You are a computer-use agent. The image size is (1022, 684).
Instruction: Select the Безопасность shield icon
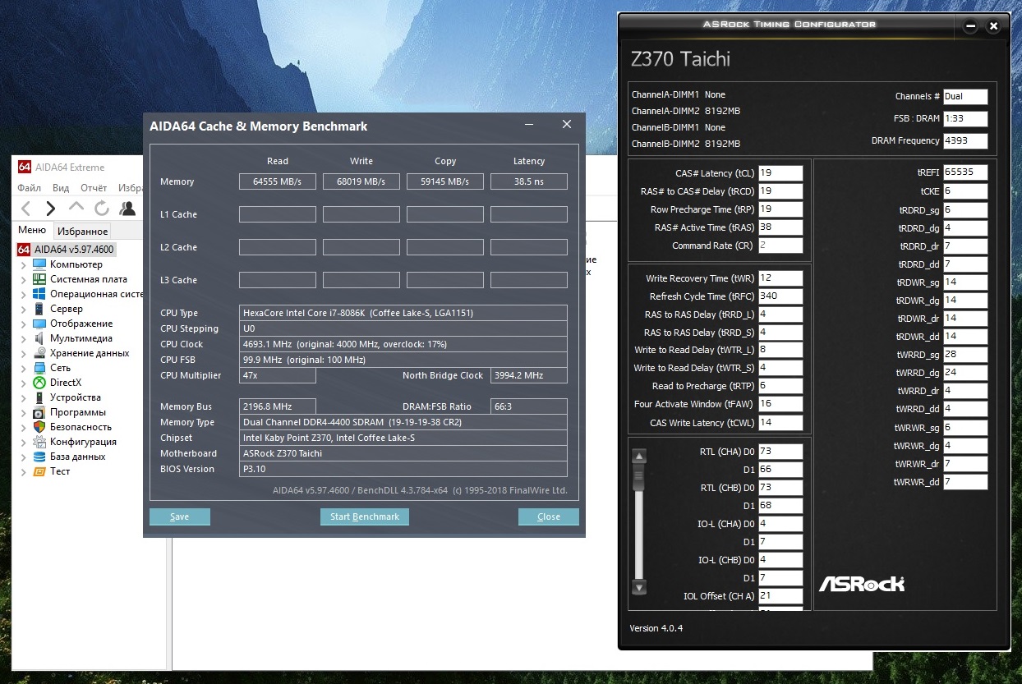point(39,427)
